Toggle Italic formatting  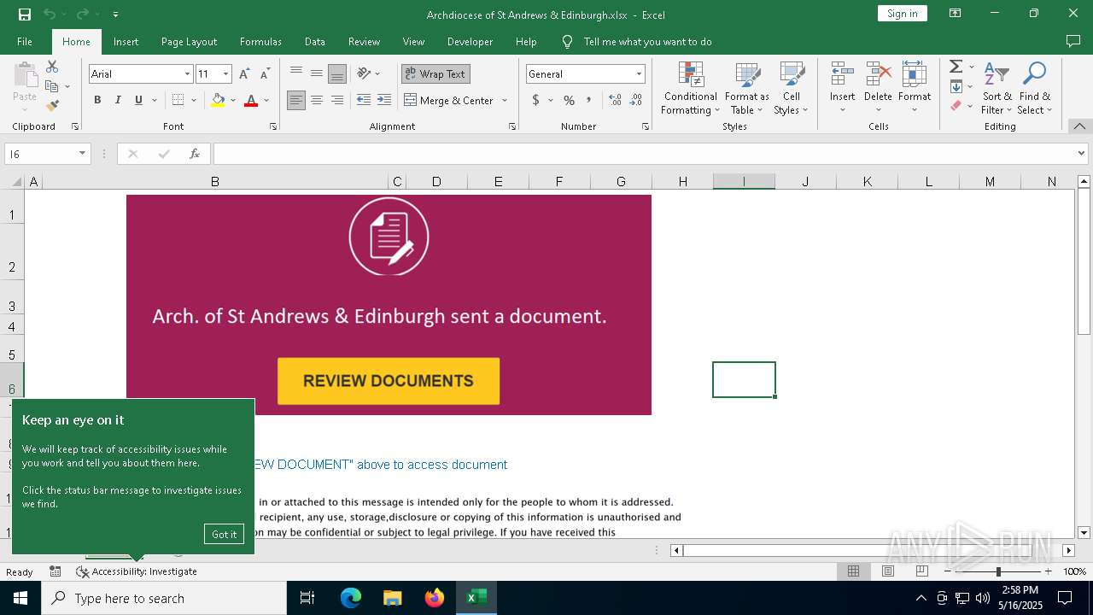(118, 100)
